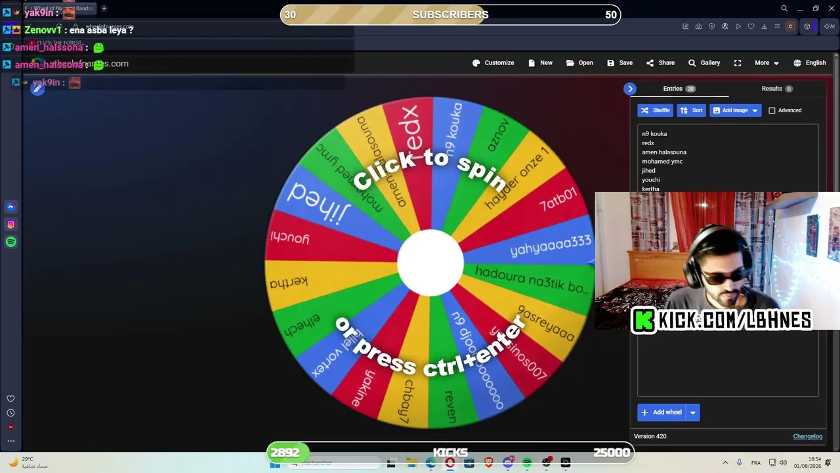This screenshot has width=840, height=473.
Task: Open the browser downloads icon
Action: point(765,26)
